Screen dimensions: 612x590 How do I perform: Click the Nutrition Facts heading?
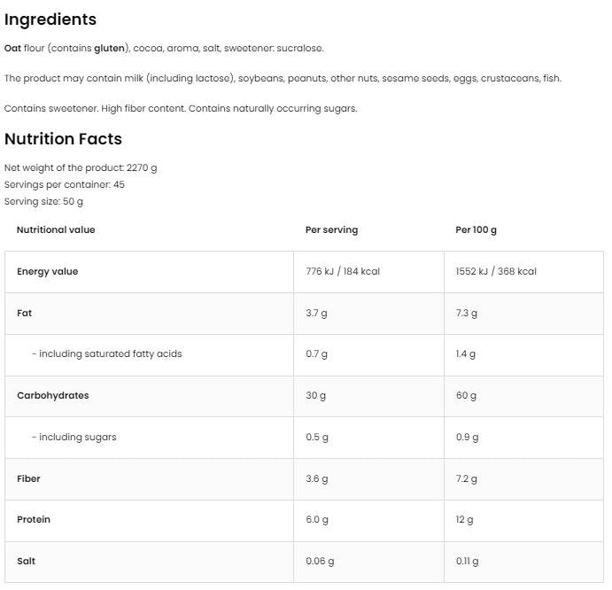click(63, 139)
